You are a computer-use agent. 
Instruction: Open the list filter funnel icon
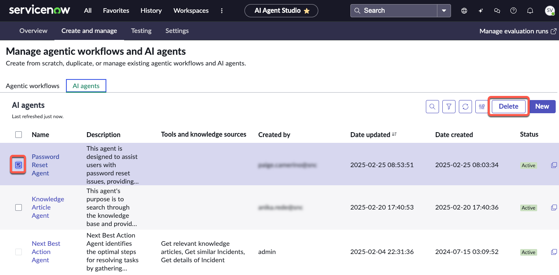click(449, 107)
